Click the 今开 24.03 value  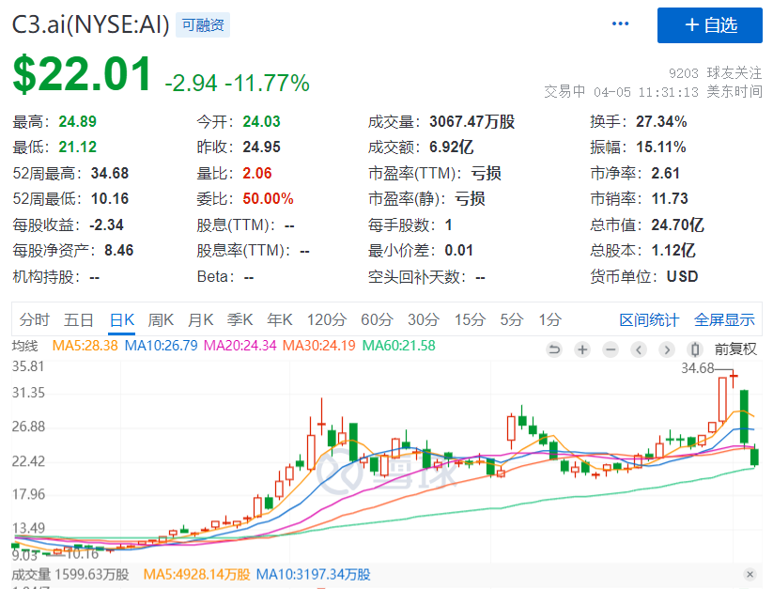click(261, 122)
